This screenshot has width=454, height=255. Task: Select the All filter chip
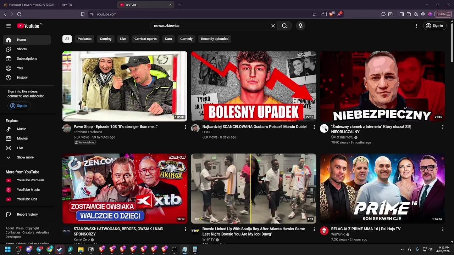67,39
